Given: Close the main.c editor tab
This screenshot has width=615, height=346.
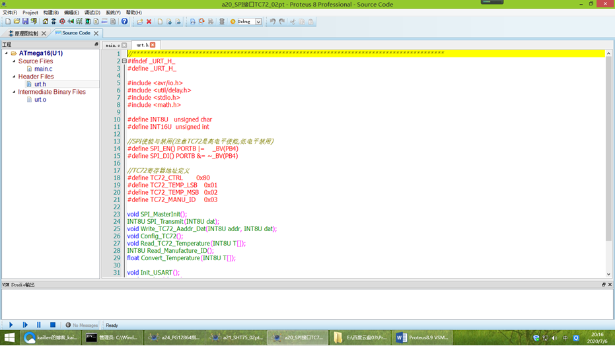Looking at the screenshot, I should [x=124, y=45].
